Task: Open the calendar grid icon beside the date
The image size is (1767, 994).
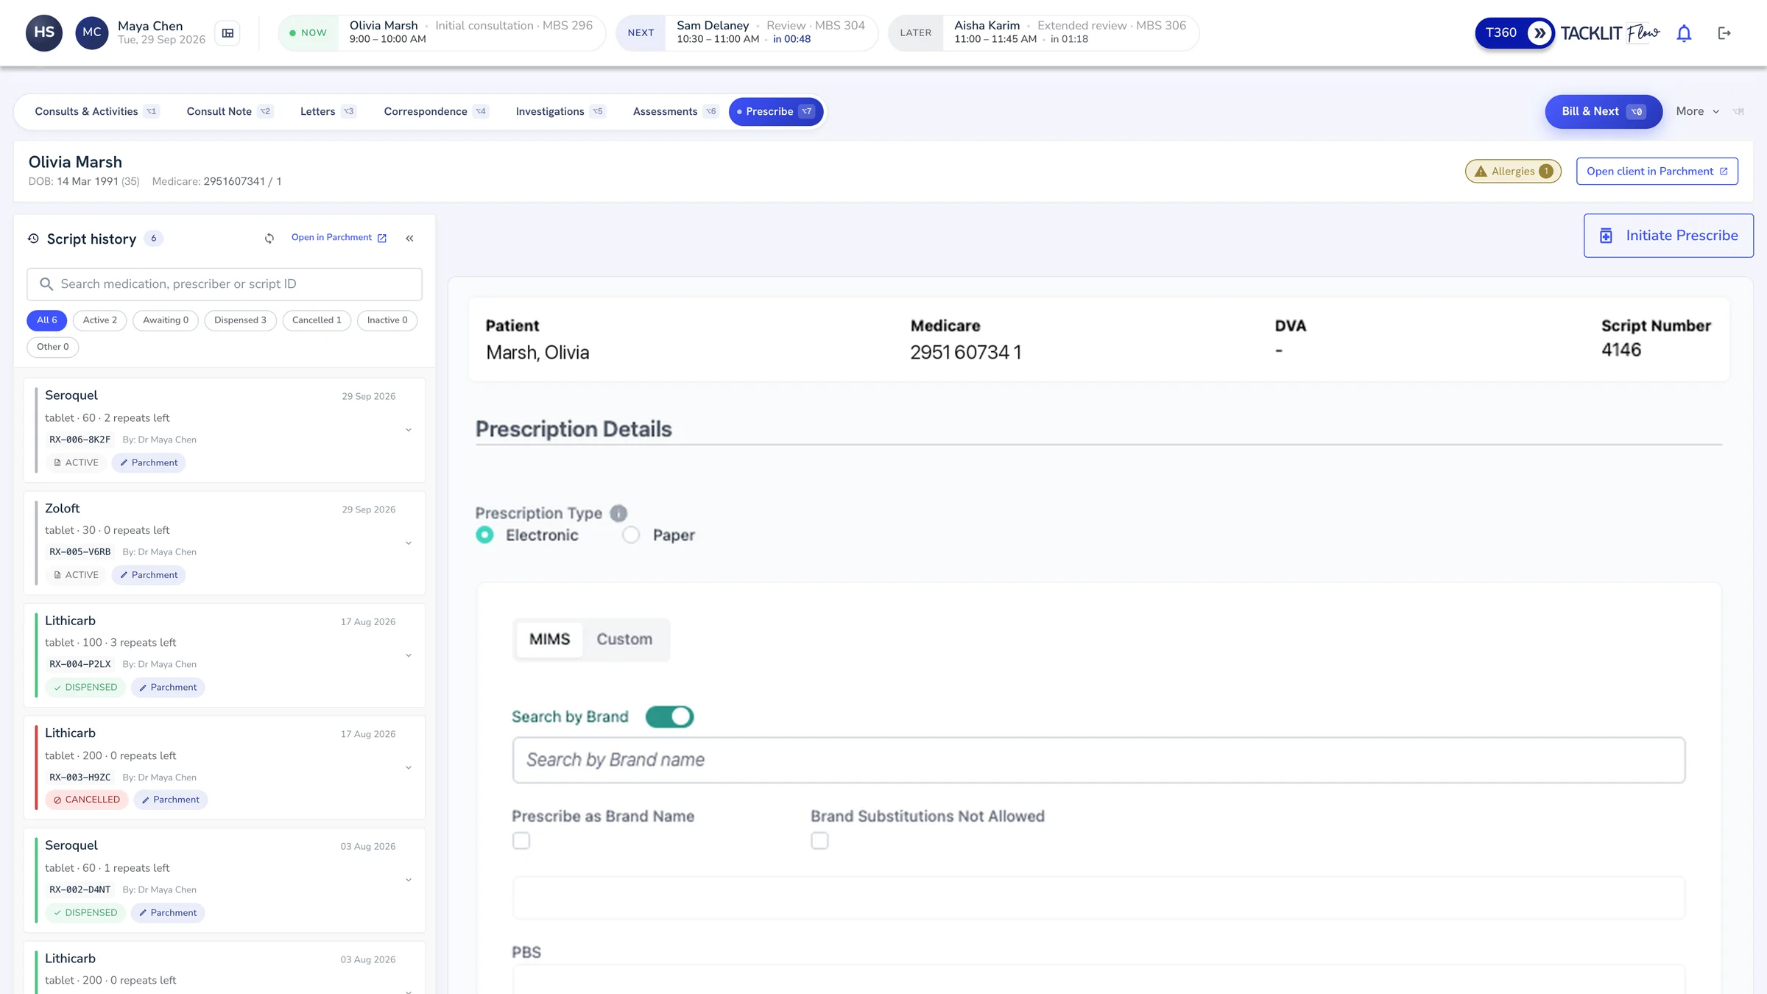Action: coord(228,33)
